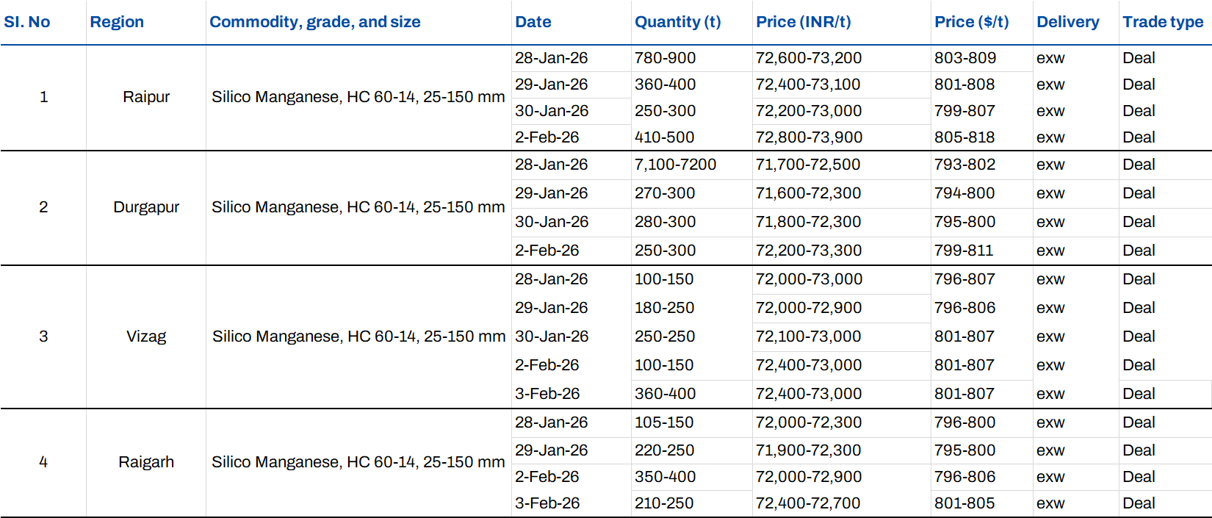Click the Quantity (t) column header
The height and width of the screenshot is (518, 1212).
(678, 22)
